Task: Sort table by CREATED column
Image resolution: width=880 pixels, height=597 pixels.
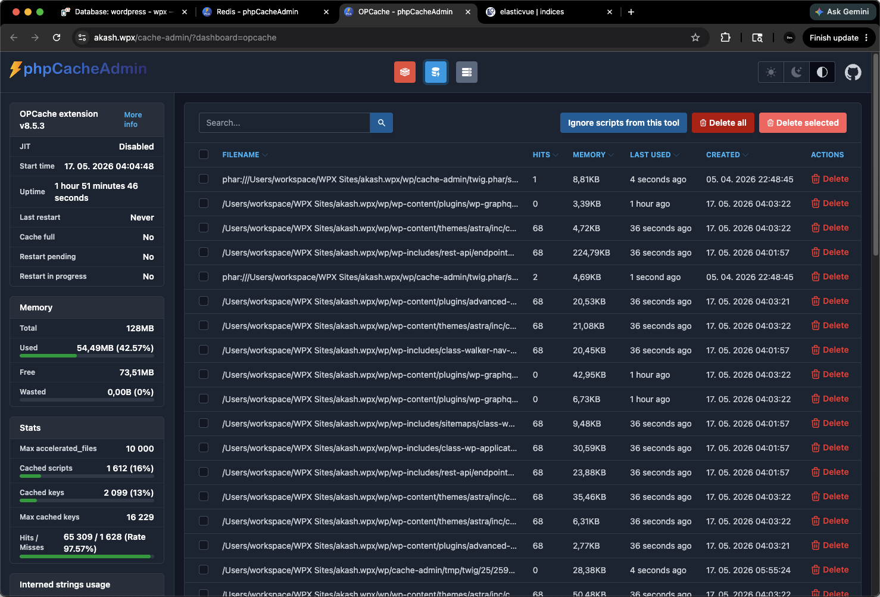Action: click(727, 155)
